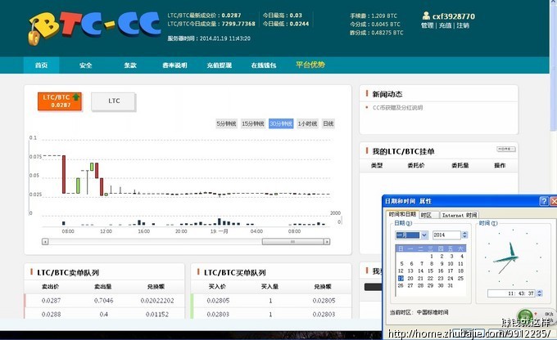Switch chart to 15分钟线 interval
Screen dimensions: 557x340
click(253, 123)
